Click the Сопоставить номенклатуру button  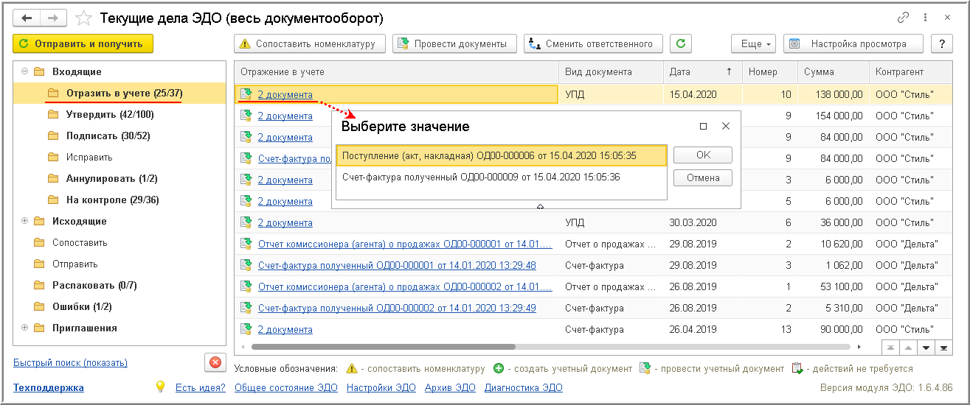(310, 43)
